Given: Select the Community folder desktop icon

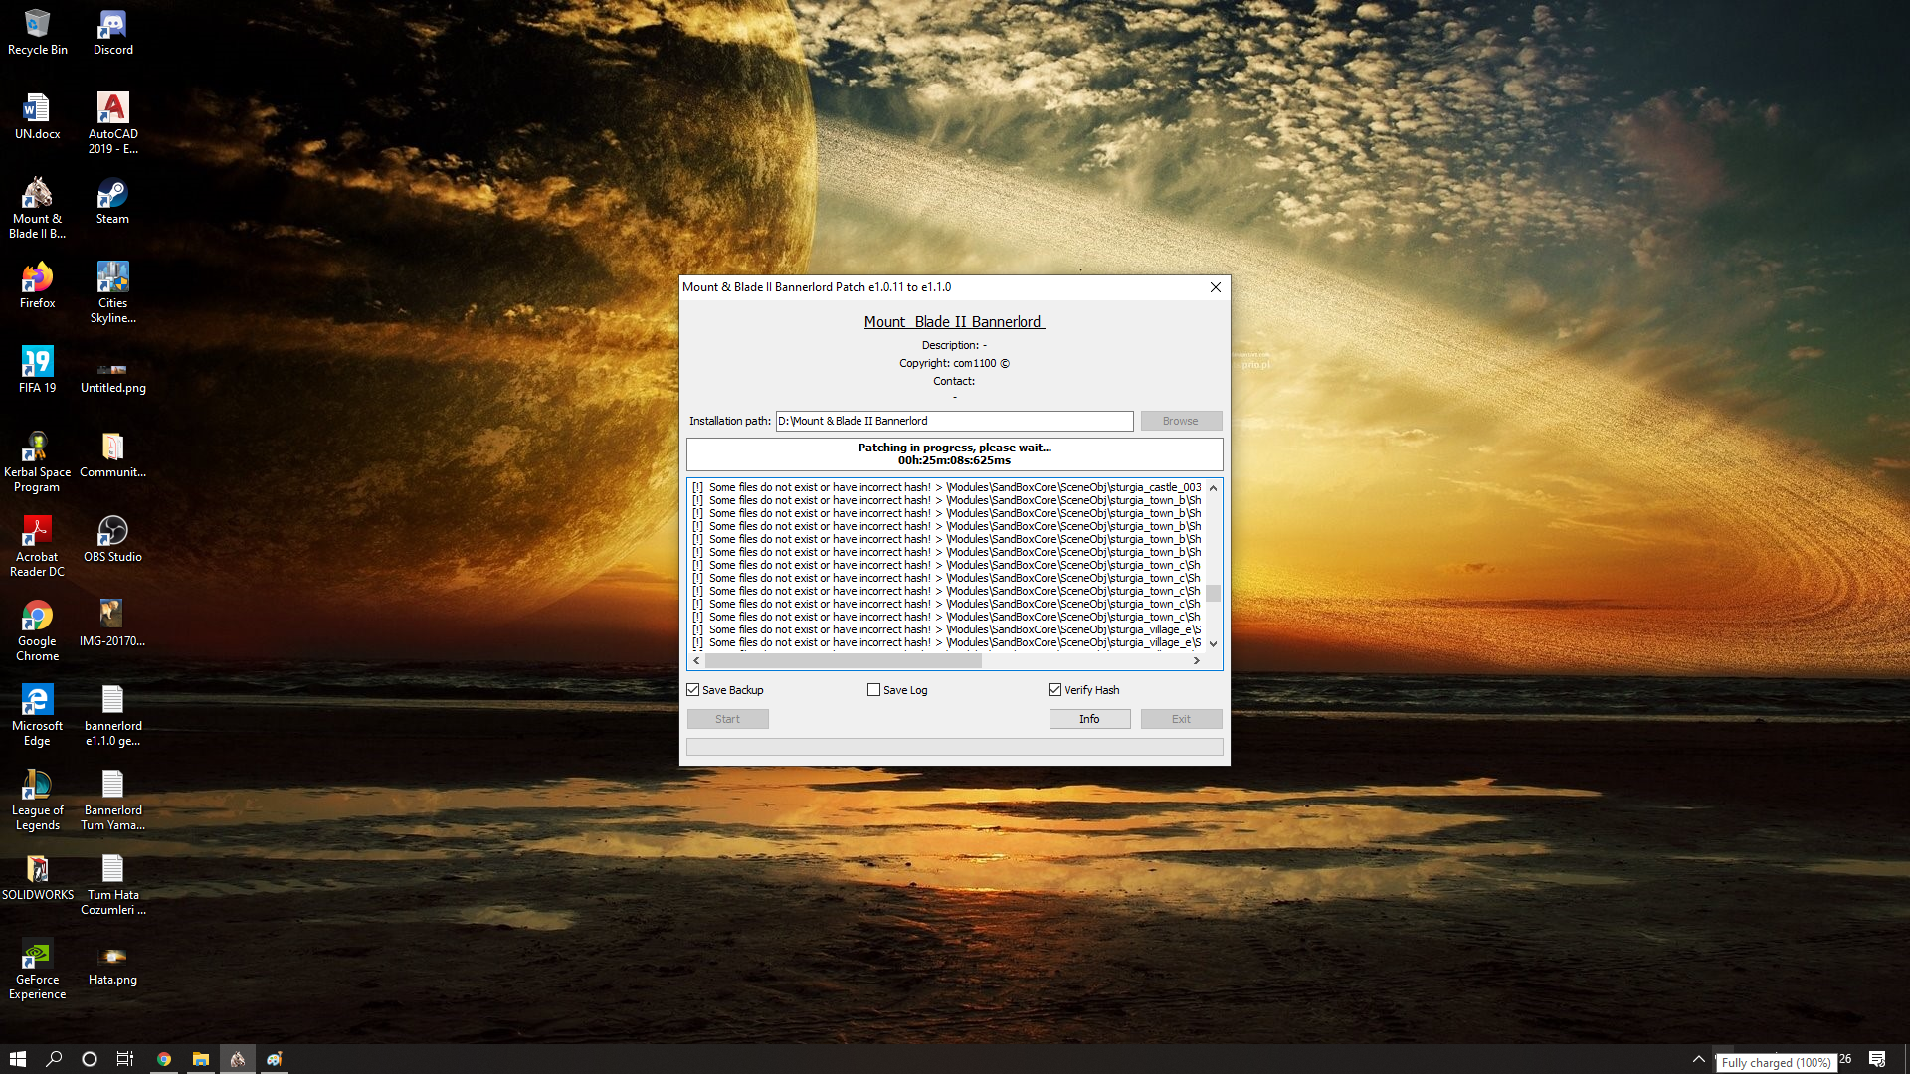Looking at the screenshot, I should pos(112,454).
